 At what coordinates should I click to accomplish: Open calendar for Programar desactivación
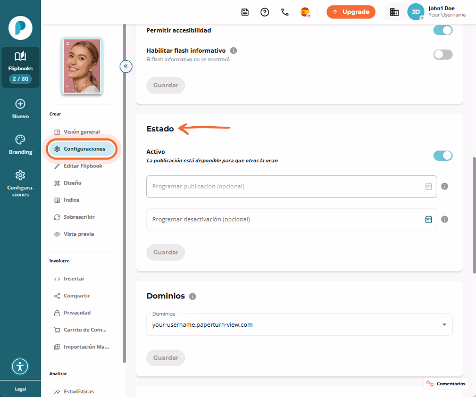click(x=428, y=219)
